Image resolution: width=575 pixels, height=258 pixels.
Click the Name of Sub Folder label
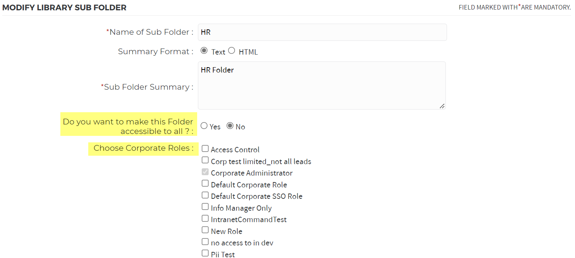tap(150, 32)
